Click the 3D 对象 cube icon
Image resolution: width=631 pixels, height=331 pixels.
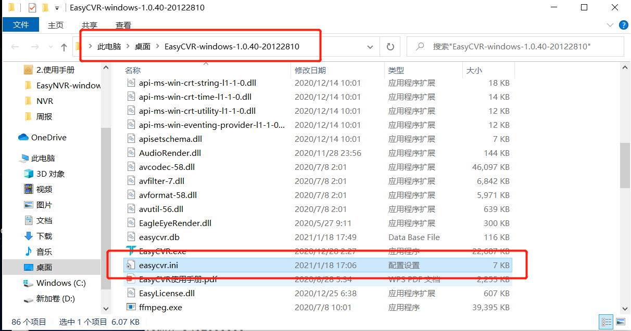(29, 174)
